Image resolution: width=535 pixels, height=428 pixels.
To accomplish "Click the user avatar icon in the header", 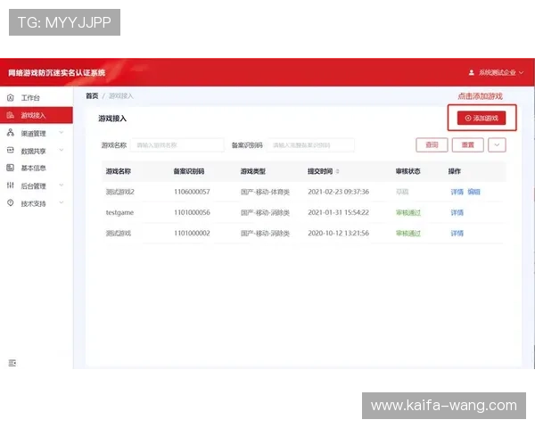I will pyautogui.click(x=471, y=72).
